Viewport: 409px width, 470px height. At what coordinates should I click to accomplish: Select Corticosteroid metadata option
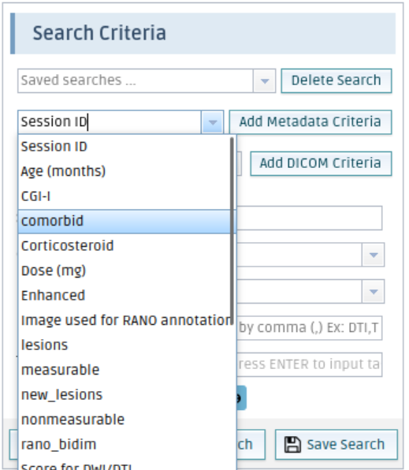[x=125, y=246]
